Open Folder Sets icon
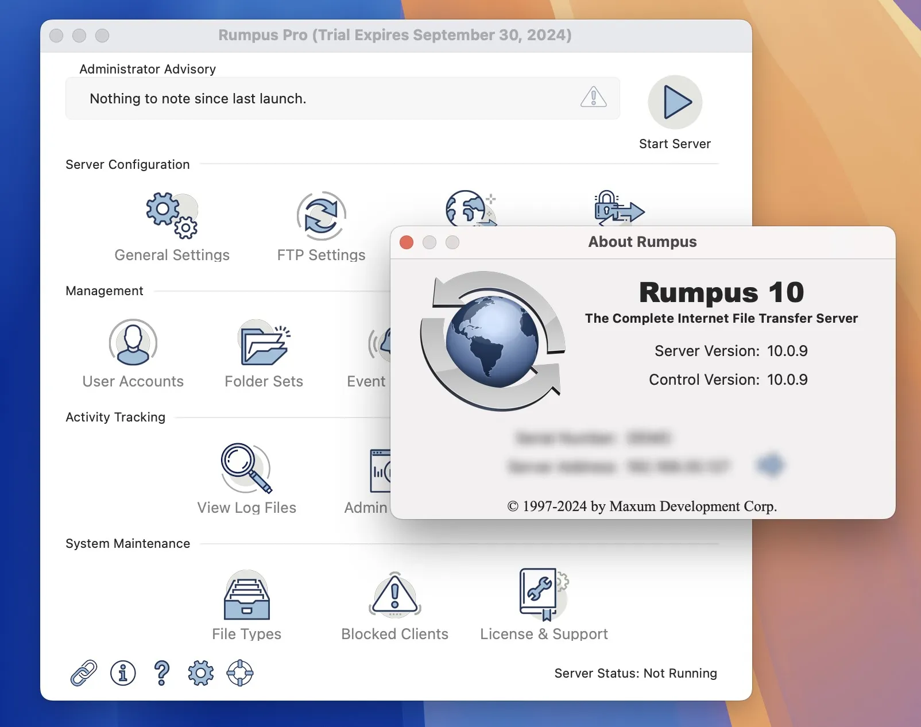Image resolution: width=921 pixels, height=727 pixels. click(x=264, y=342)
